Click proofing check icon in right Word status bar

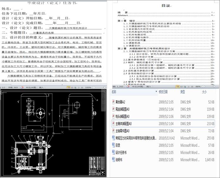coord(128,87)
